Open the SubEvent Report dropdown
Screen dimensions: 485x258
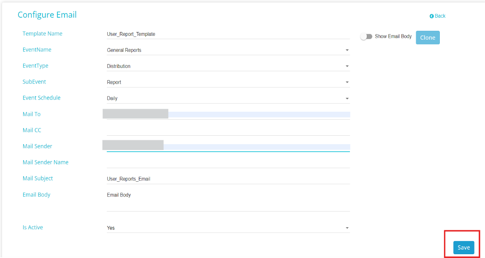coord(228,82)
